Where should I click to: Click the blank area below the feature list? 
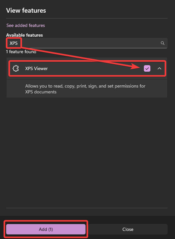pos(87,152)
